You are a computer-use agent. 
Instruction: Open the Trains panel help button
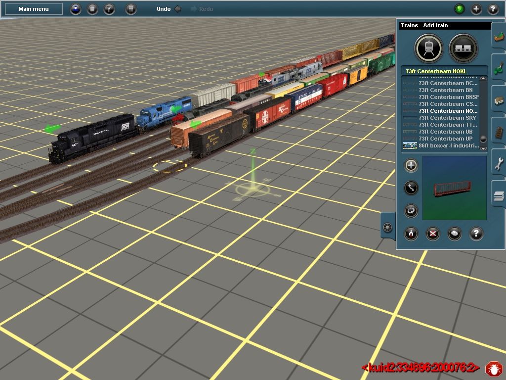pos(476,234)
